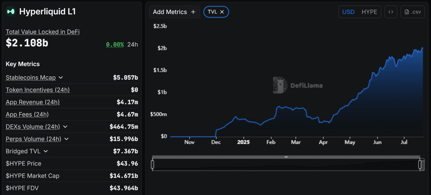
Task: Expand the Stablecoins Mcap row chevron
Action: pyautogui.click(x=61, y=78)
